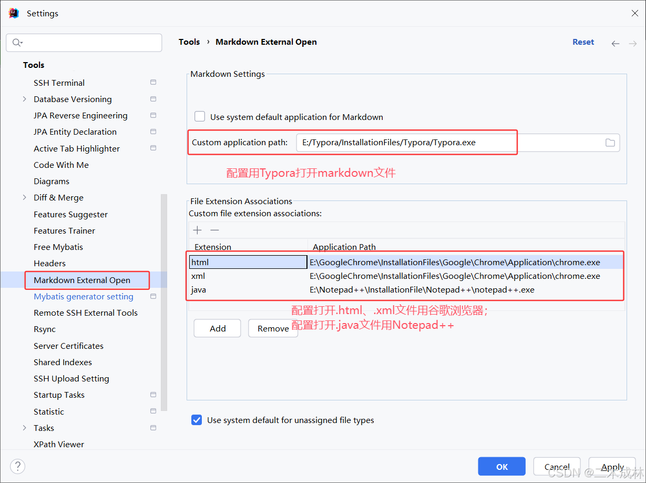Expand the Tasks tree node
Image resolution: width=646 pixels, height=483 pixels.
click(x=24, y=428)
